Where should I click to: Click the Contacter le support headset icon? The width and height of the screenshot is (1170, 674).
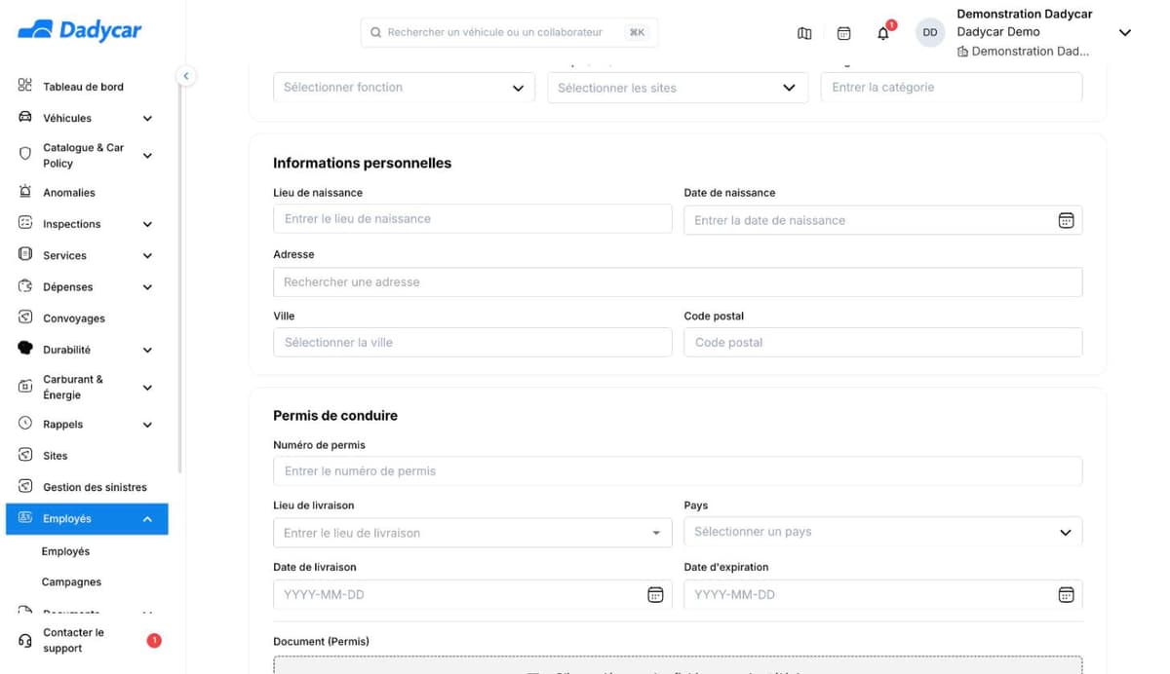coord(25,641)
